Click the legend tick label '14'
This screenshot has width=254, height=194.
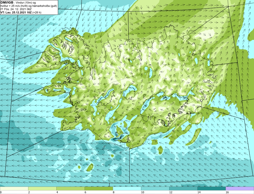coord(199,192)
